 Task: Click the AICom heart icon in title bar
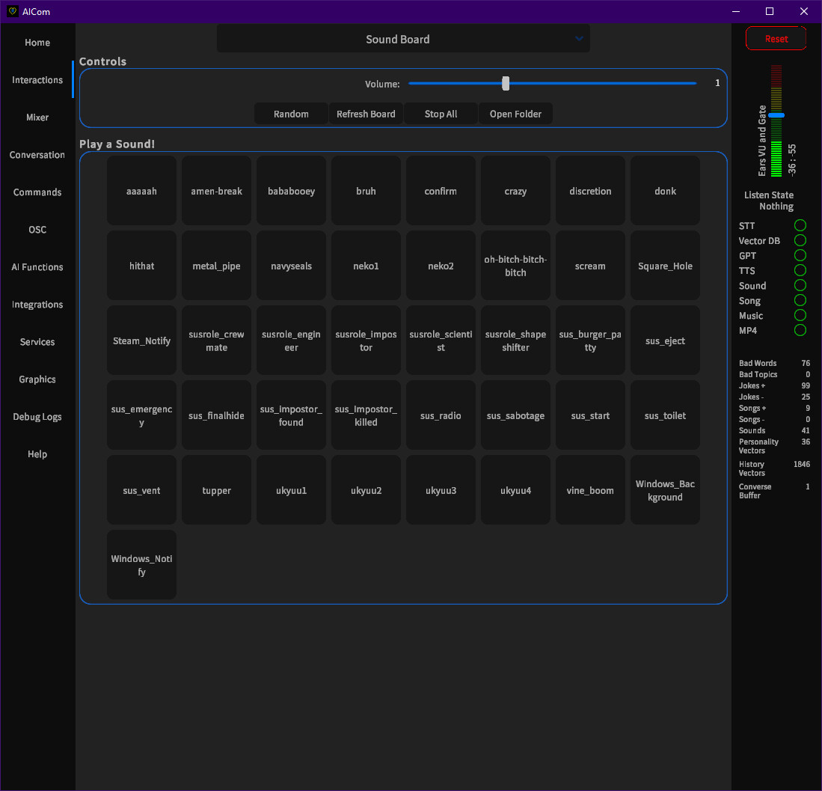[x=12, y=11]
